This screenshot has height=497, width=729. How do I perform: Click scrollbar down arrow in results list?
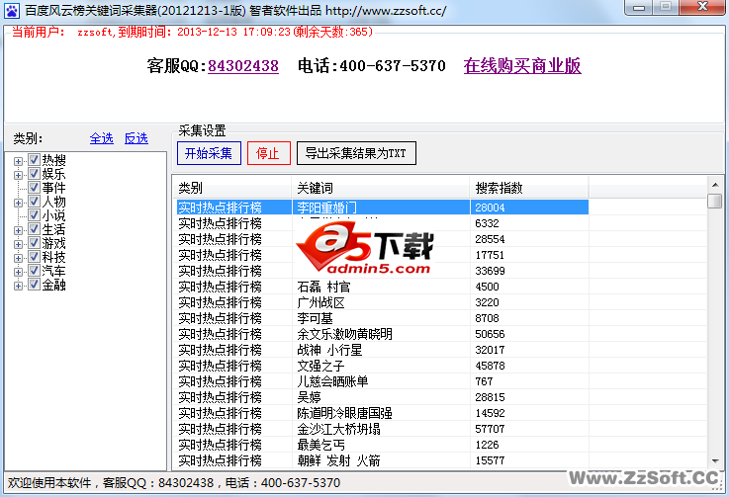tap(715, 460)
